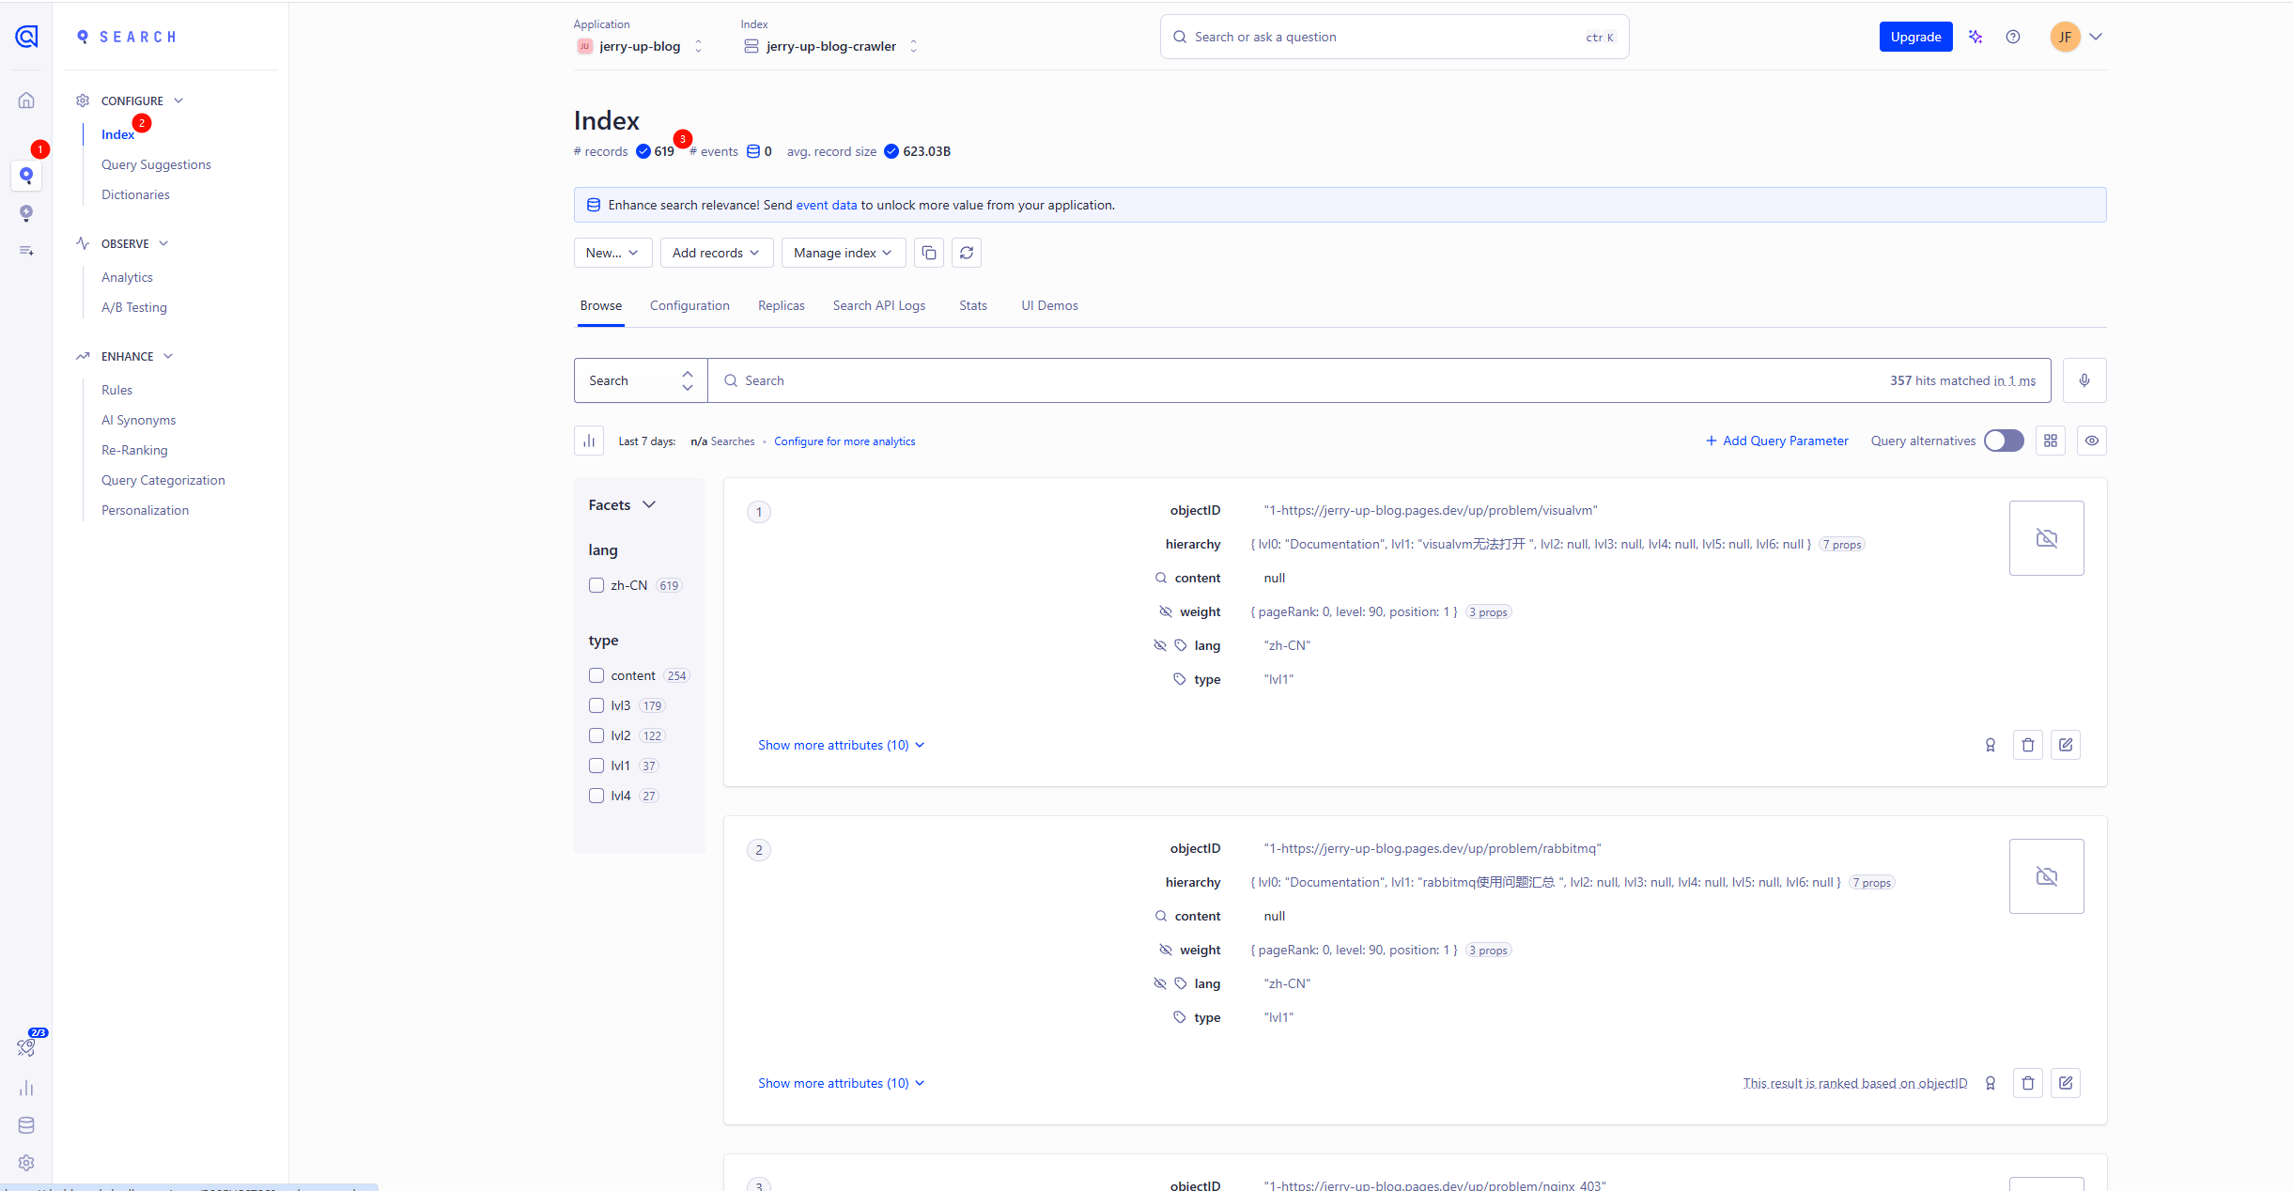Screen dimensions: 2293x1191
Task: Open the Recommend lightbulb icon in left rail
Action: (26, 213)
